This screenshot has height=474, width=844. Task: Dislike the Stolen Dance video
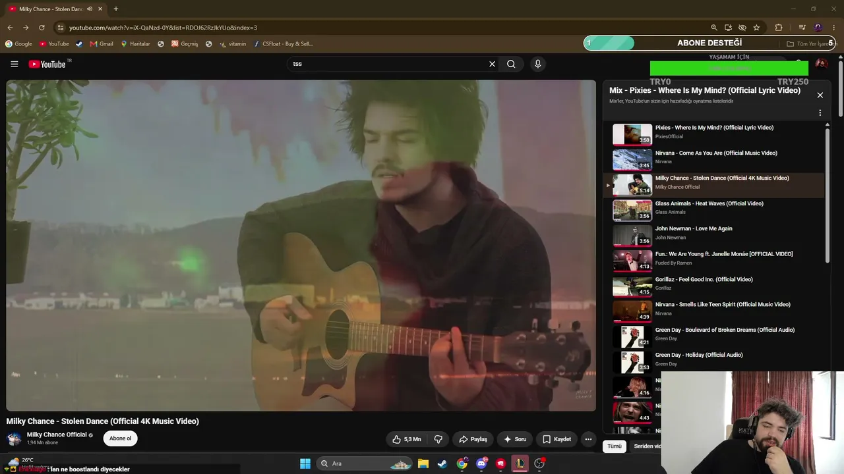click(x=438, y=439)
